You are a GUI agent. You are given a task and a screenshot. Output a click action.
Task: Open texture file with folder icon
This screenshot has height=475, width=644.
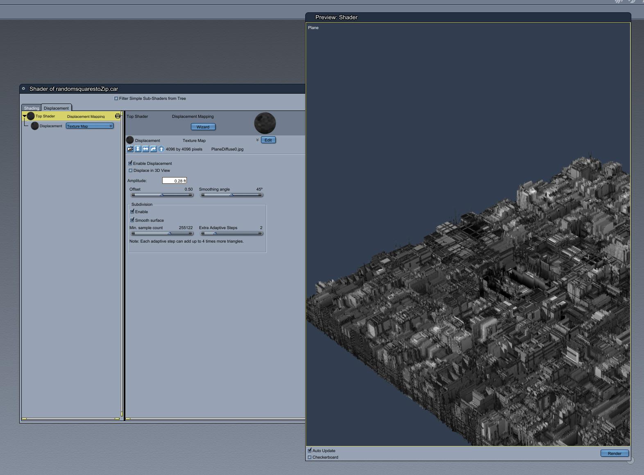(x=130, y=149)
